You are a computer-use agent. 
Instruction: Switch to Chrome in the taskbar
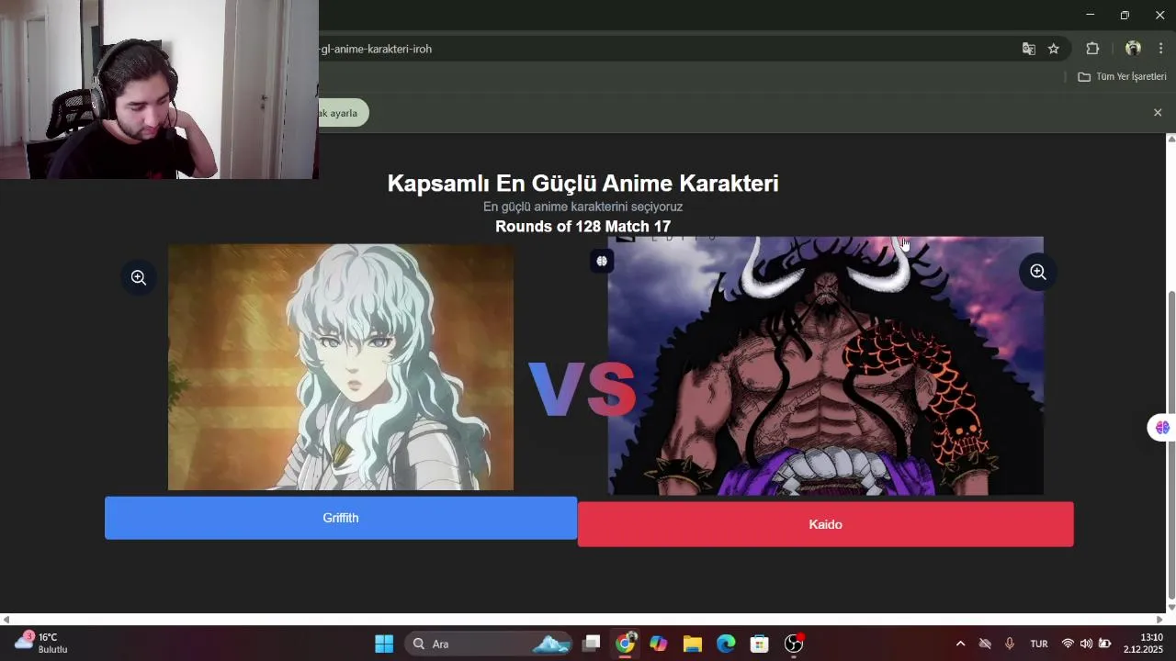click(626, 644)
